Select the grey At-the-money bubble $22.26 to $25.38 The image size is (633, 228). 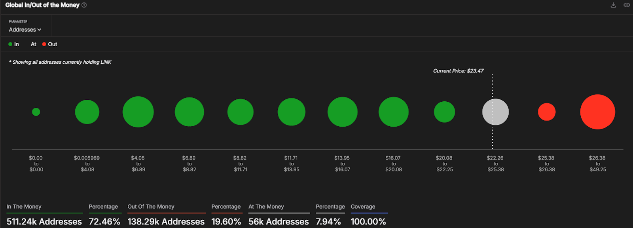[x=496, y=112]
